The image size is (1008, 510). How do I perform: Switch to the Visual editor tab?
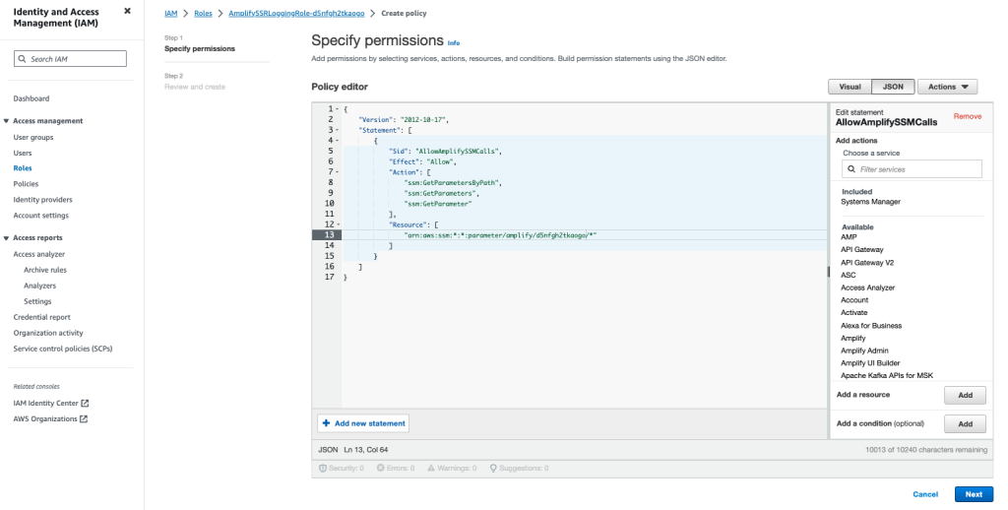click(x=850, y=87)
